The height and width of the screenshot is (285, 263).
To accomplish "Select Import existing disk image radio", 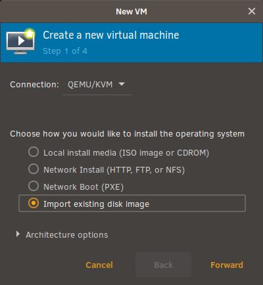I will [x=34, y=203].
